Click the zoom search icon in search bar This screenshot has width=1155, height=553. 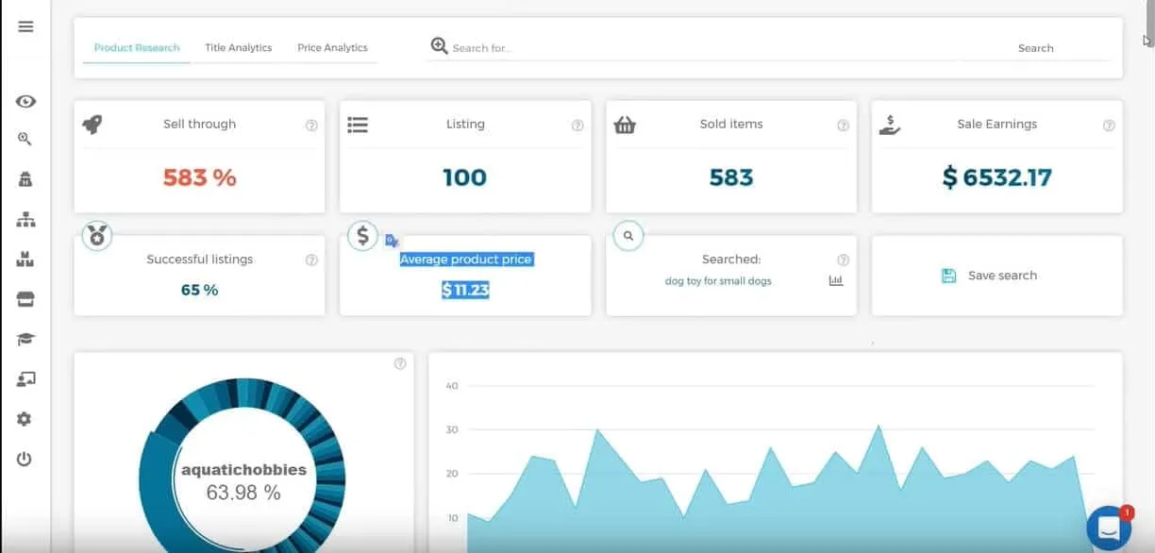click(439, 46)
